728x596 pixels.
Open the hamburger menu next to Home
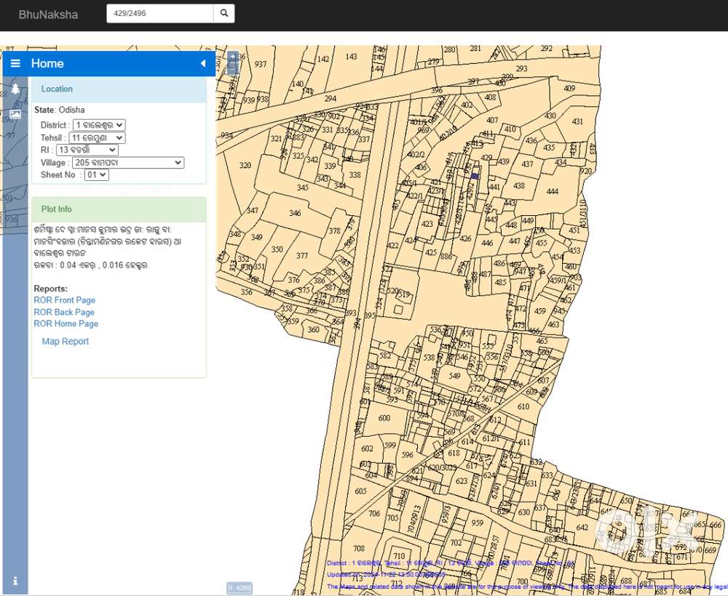15,64
